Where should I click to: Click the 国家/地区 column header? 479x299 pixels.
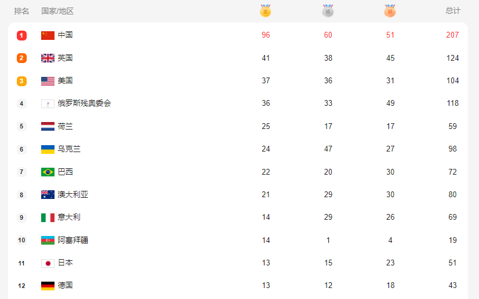pyautogui.click(x=57, y=11)
